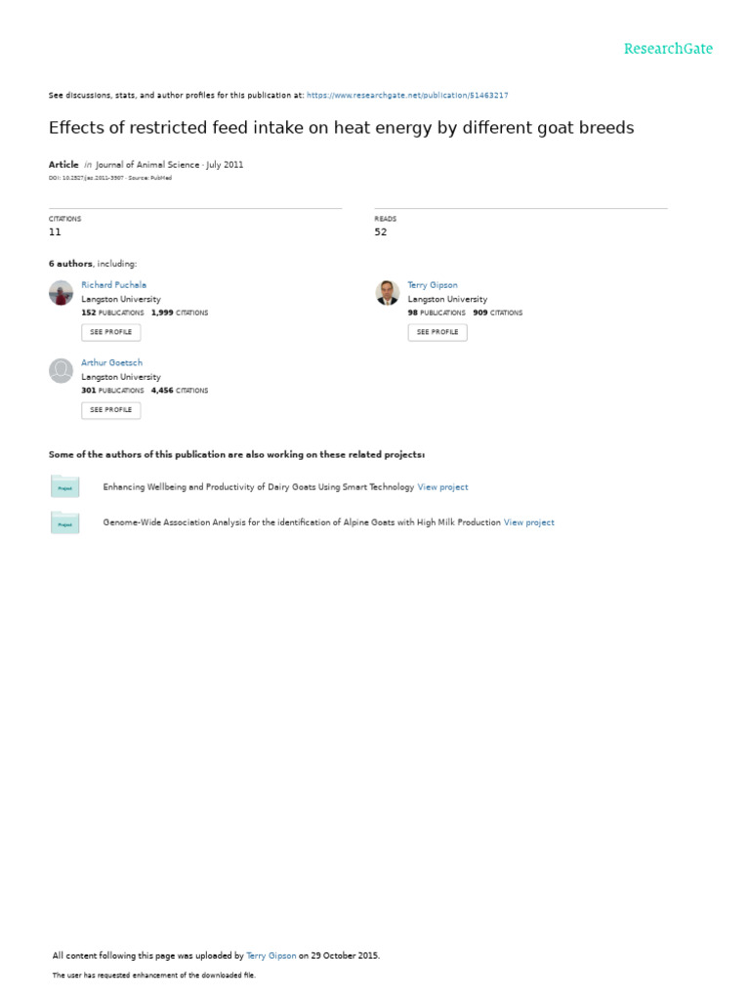Click Richard Puchala's profile photo
Viewport: 750px width, 1000px height.
point(61,292)
